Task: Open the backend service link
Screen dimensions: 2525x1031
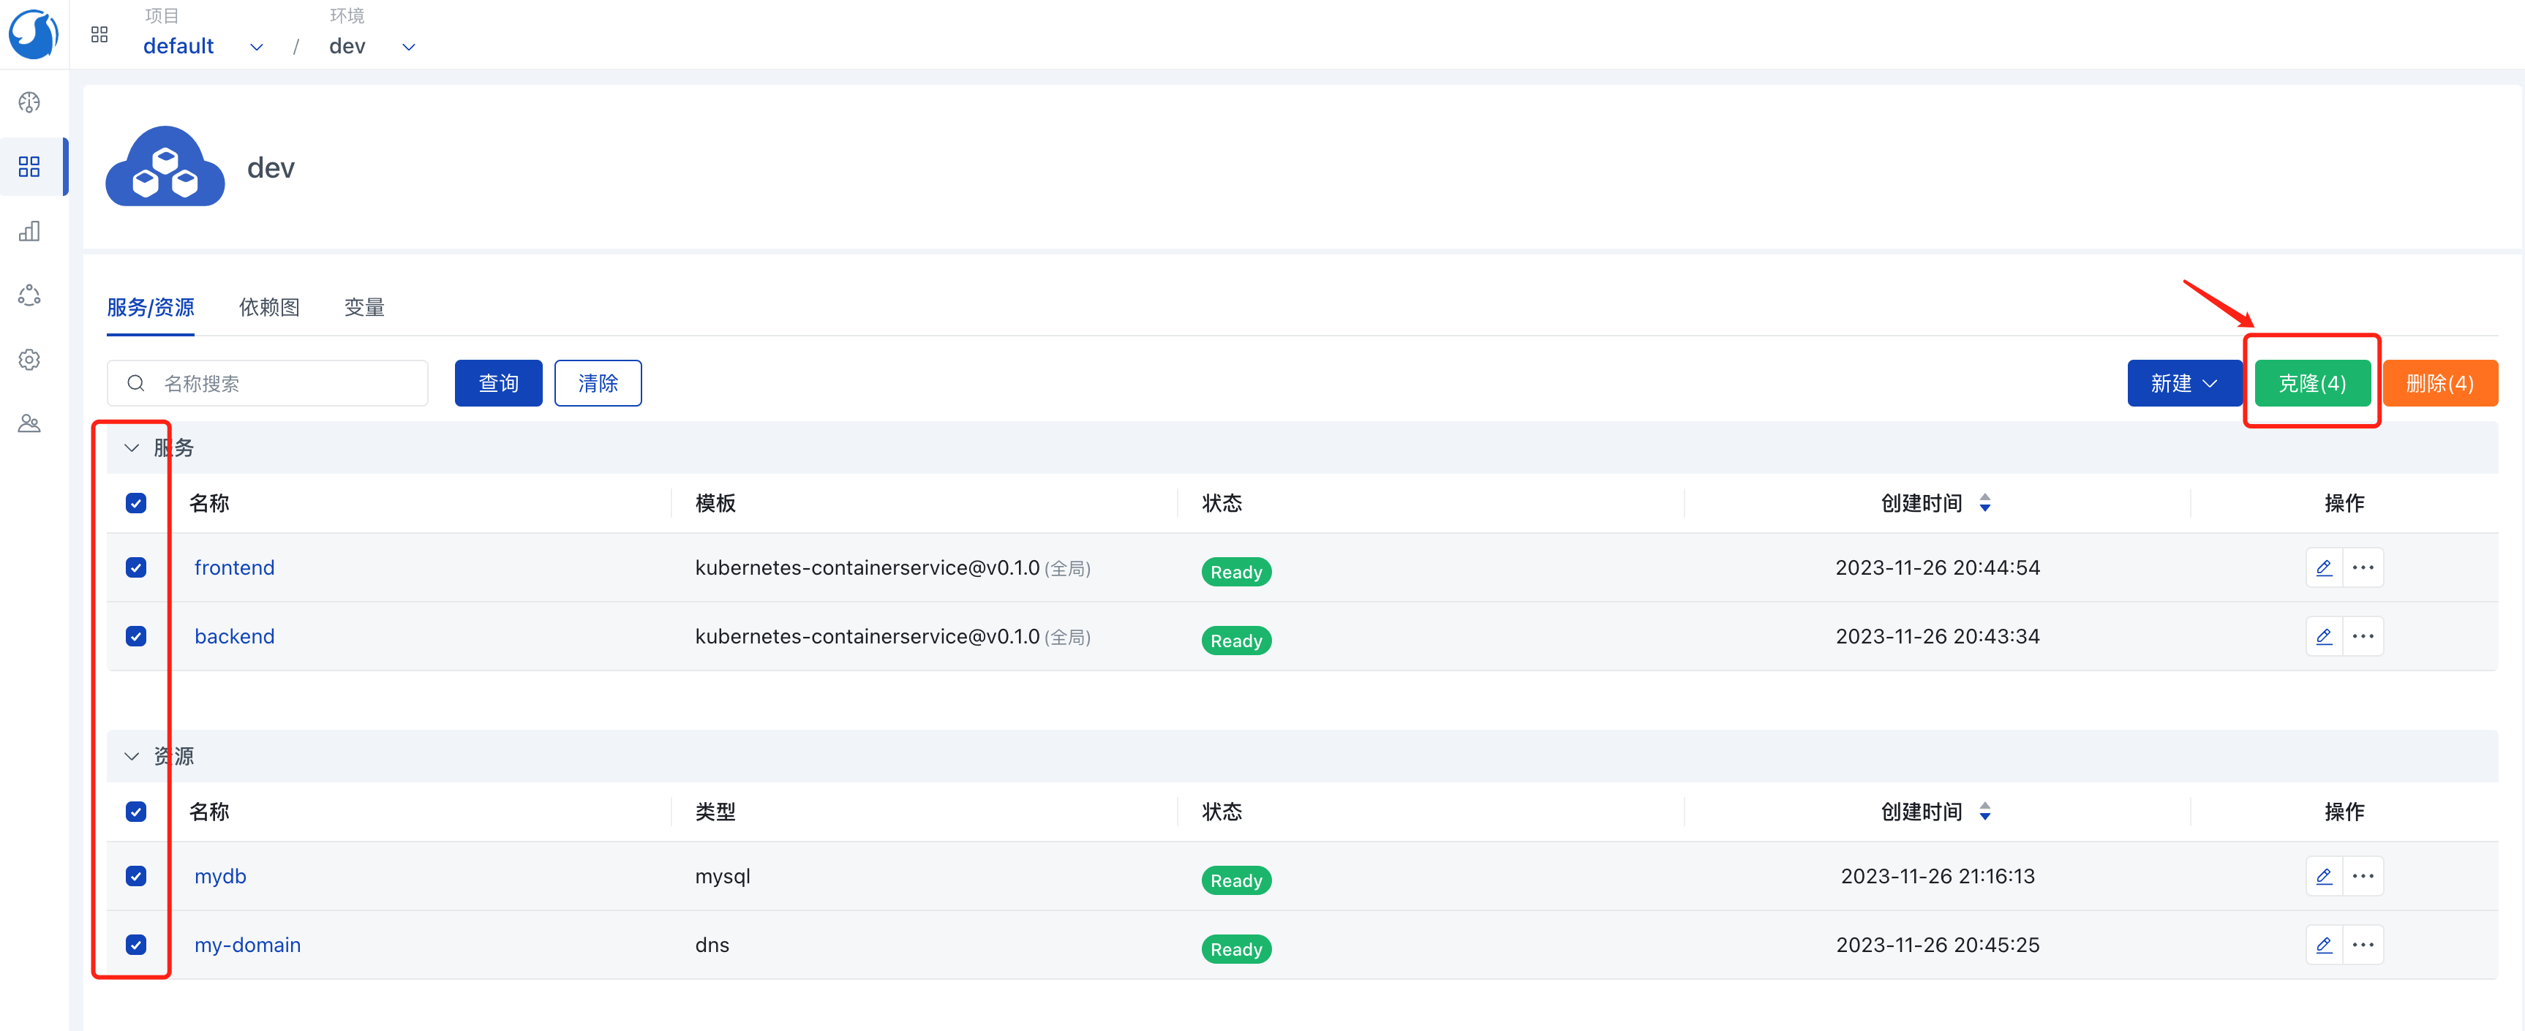Action: click(234, 636)
